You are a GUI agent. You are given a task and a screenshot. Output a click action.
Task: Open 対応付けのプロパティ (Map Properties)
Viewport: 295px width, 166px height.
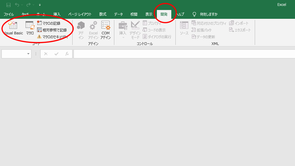pos(209,23)
